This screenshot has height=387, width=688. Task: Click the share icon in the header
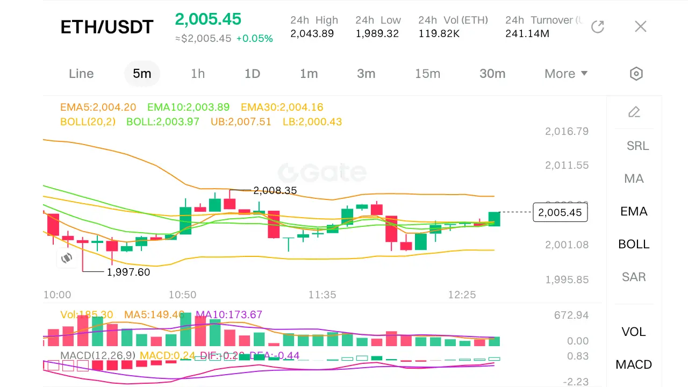pos(598,27)
